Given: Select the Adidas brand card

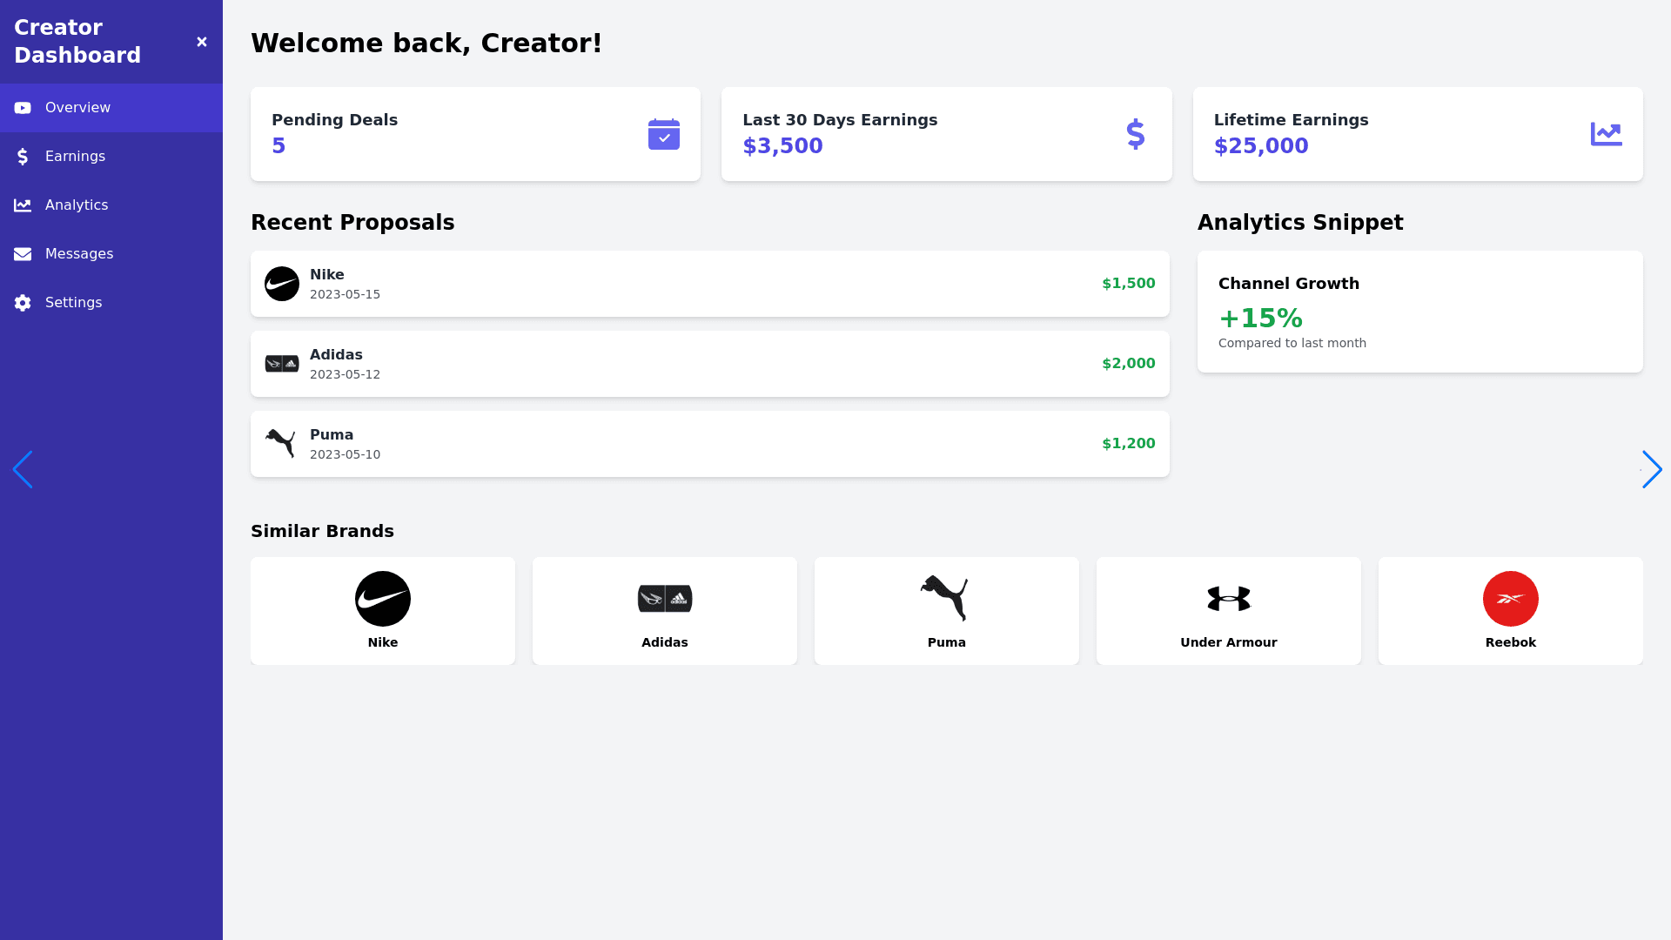Looking at the screenshot, I should pyautogui.click(x=665, y=611).
